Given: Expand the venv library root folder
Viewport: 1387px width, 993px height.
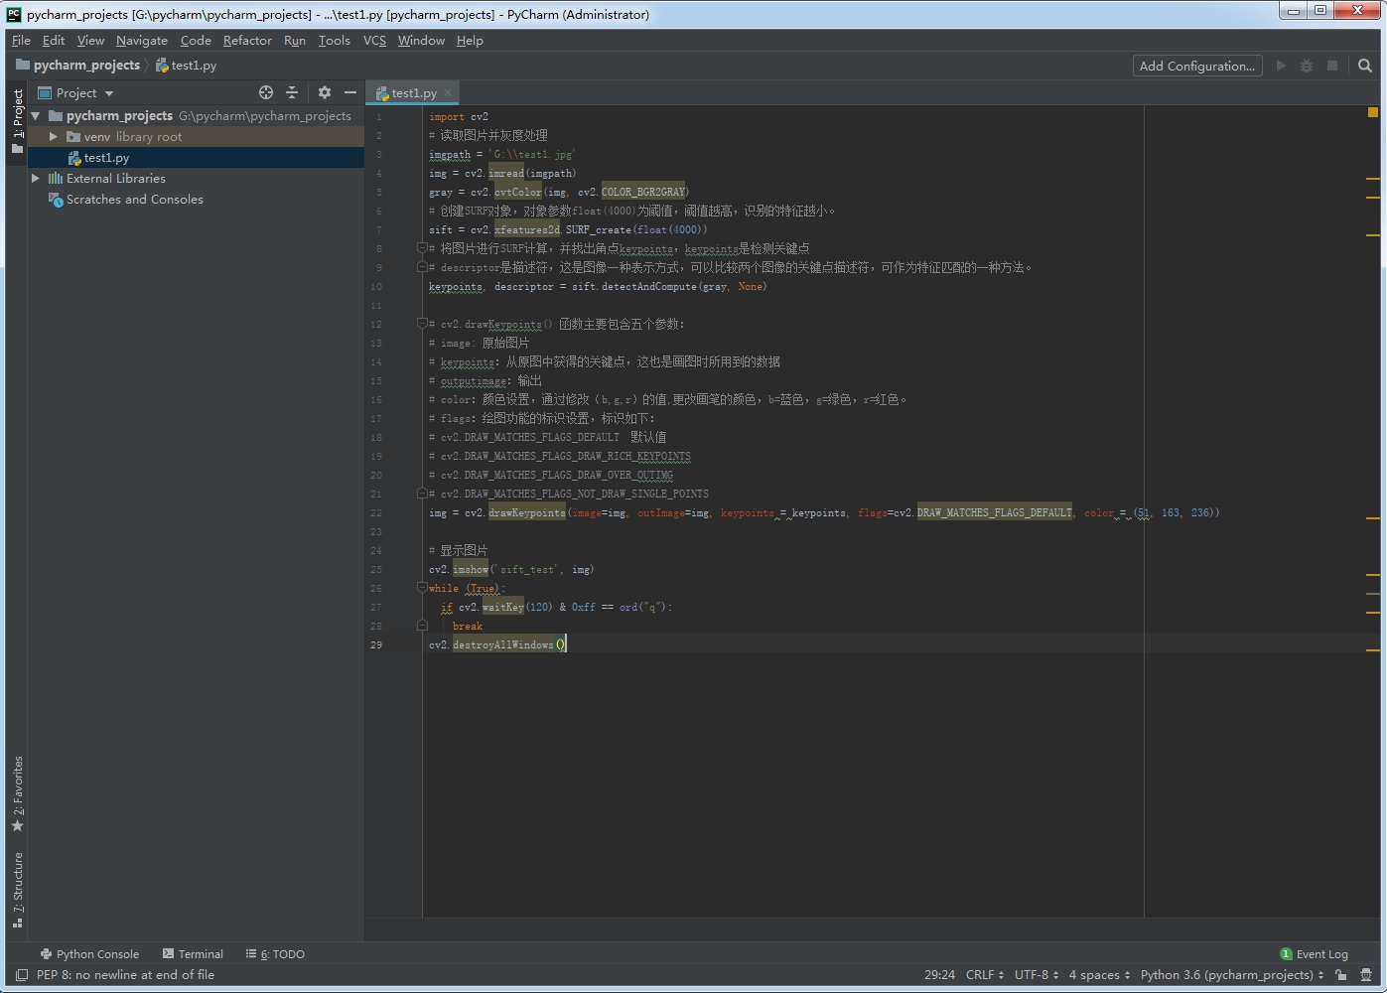Looking at the screenshot, I should [53, 136].
